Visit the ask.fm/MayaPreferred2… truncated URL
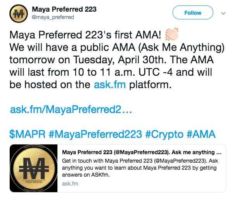Screen dimensions: 235x198 tap(71, 109)
